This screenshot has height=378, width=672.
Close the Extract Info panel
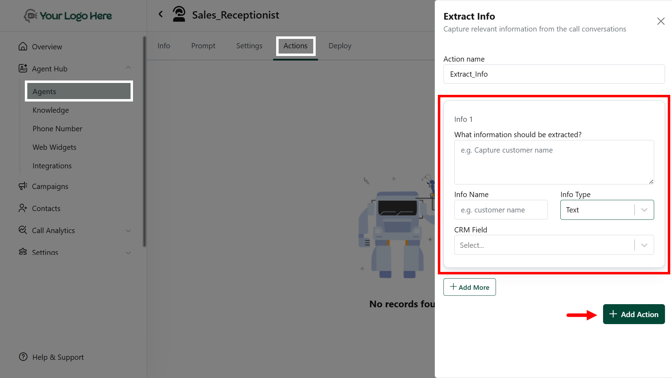pos(660,21)
